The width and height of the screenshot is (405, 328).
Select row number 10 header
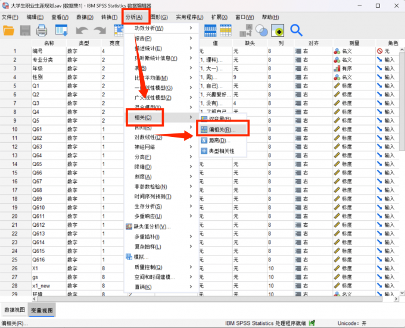[15, 129]
